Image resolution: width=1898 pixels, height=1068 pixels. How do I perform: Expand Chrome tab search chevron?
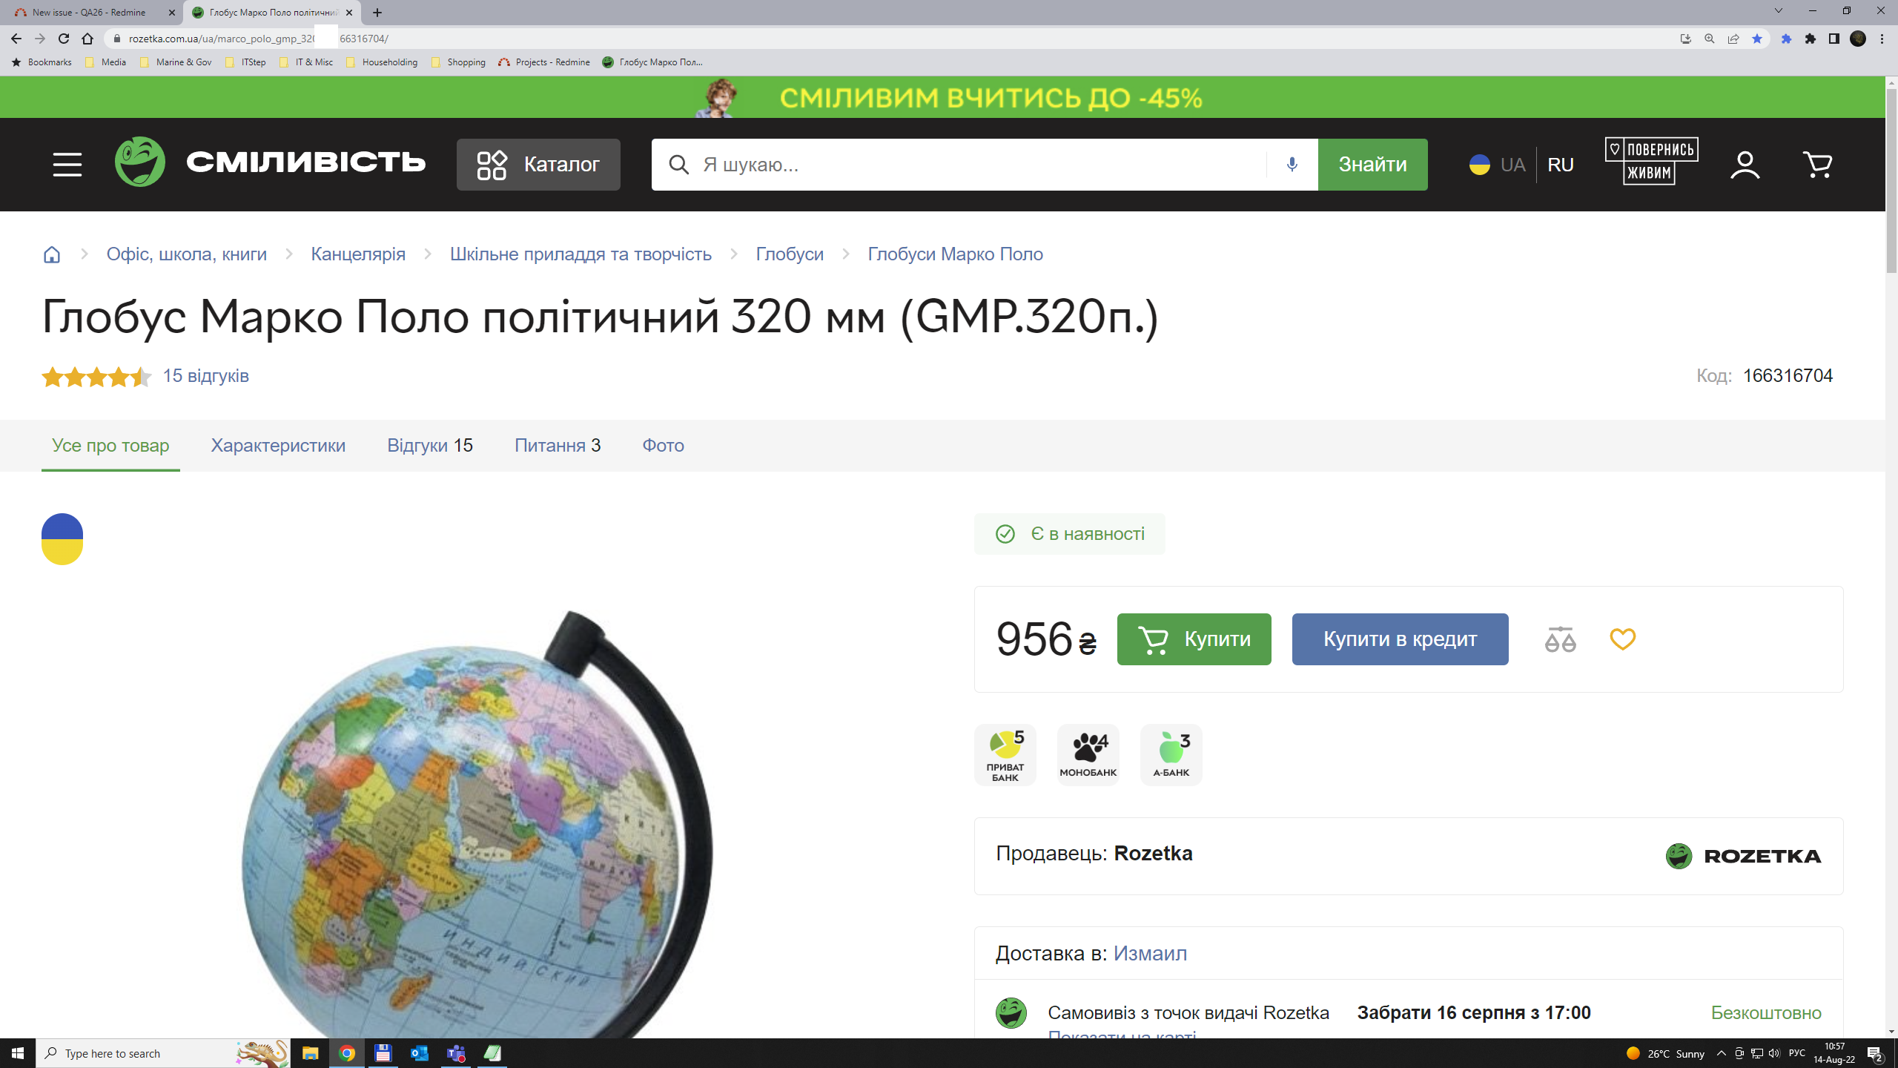1778,11
